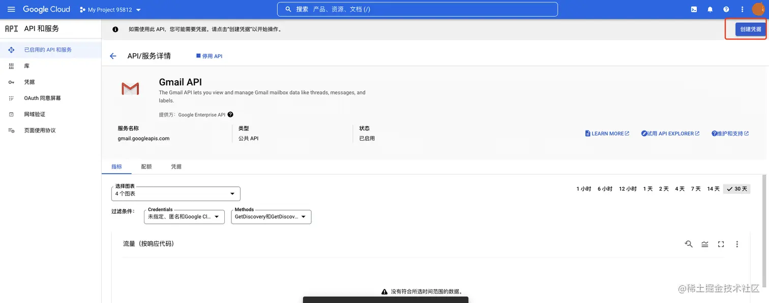This screenshot has height=303, width=769.
Task: Select the 1 天 time range
Action: pos(647,189)
